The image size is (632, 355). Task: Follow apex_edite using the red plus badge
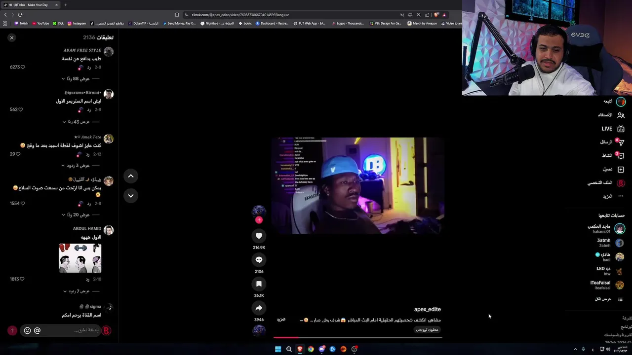click(x=259, y=220)
